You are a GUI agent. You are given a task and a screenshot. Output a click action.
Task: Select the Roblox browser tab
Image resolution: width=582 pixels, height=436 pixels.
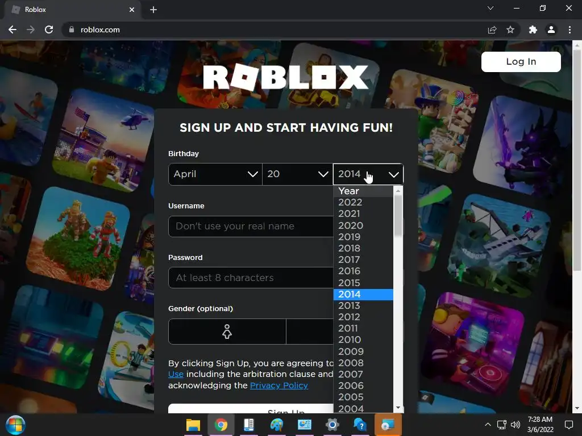(x=72, y=10)
